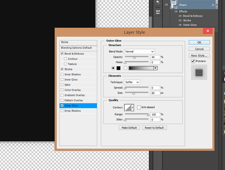Enable the Color Overlay checkbox
This screenshot has width=225, height=170.
coord(62,90)
